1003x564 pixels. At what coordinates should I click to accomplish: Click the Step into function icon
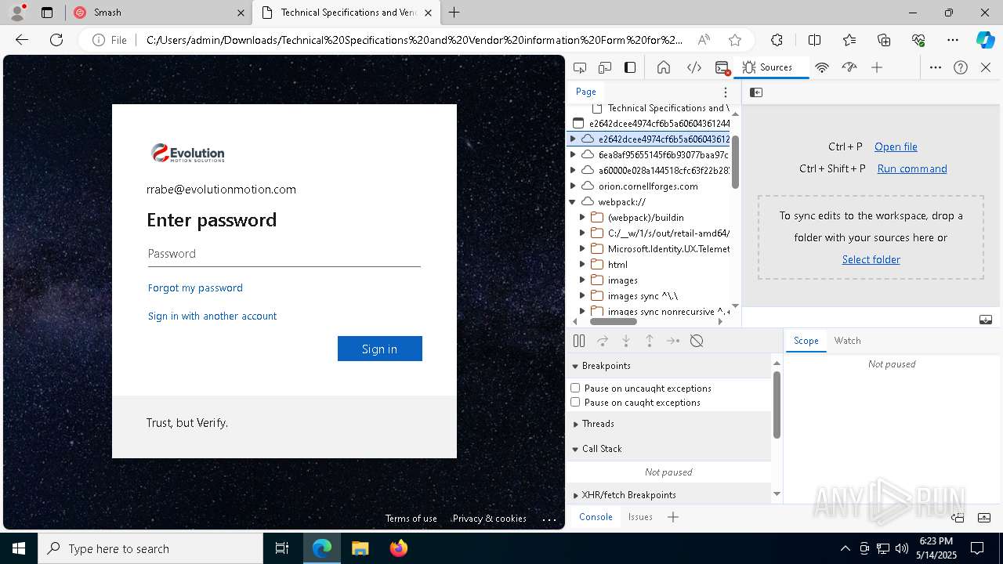[x=626, y=341]
